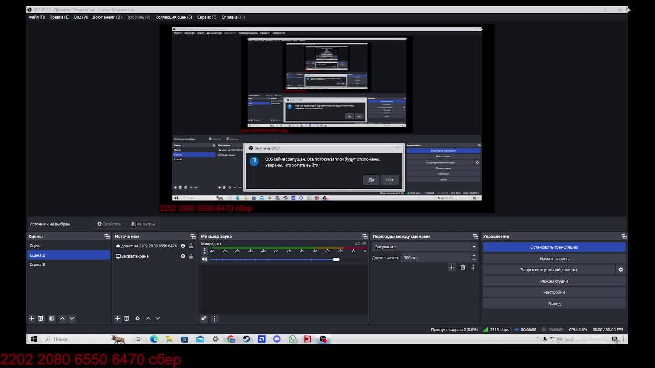This screenshot has height=368, width=655.
Task: Decrease transition duration with down stepper
Action: coord(474,260)
